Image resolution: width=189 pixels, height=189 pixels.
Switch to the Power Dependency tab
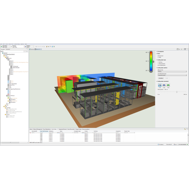coord(46,129)
